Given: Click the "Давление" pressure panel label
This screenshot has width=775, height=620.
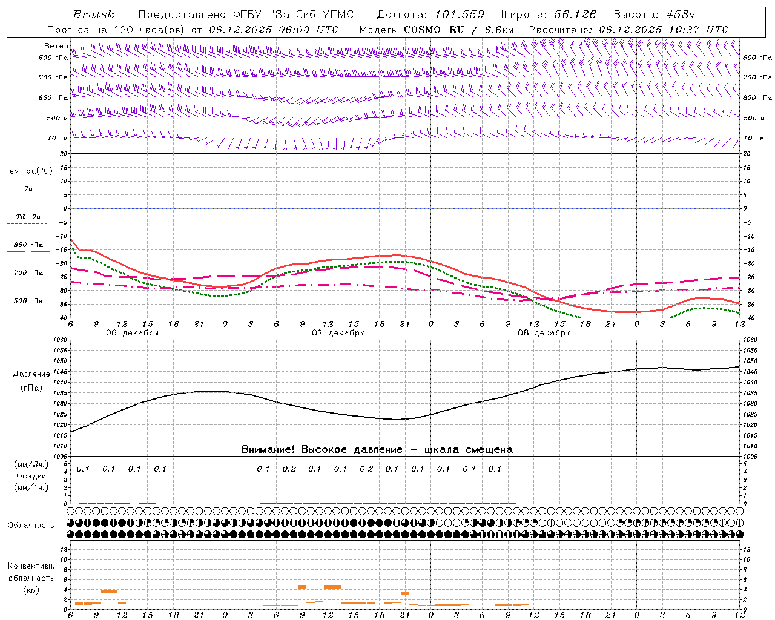Looking at the screenshot, I should point(31,374).
